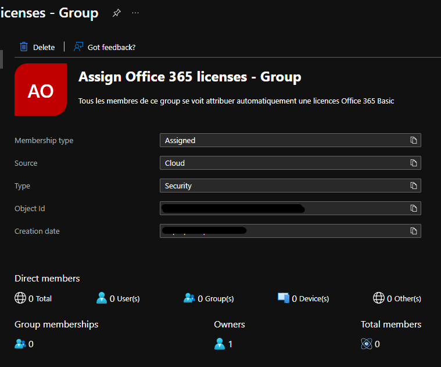Click the Membership type label

pyautogui.click(x=44, y=140)
